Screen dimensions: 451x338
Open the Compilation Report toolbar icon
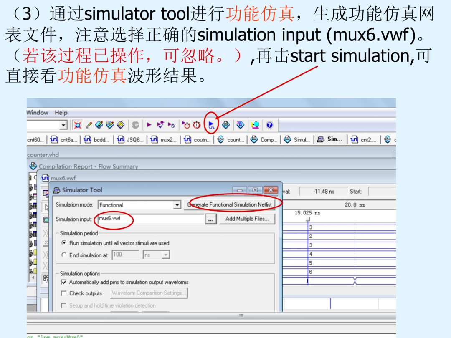226,125
